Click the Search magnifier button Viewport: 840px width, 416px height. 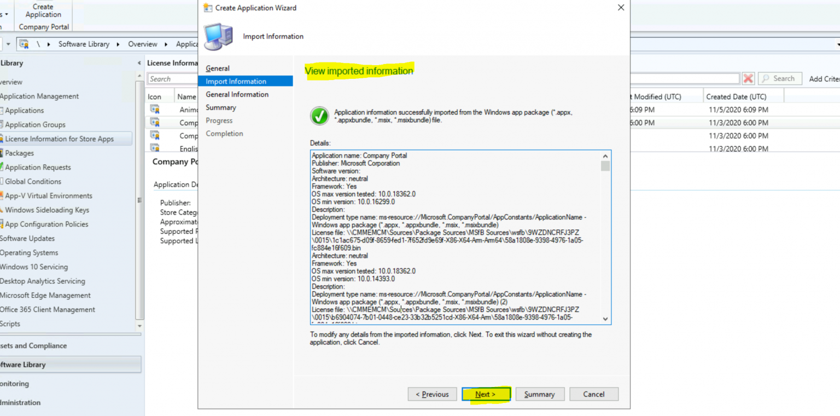(x=779, y=78)
